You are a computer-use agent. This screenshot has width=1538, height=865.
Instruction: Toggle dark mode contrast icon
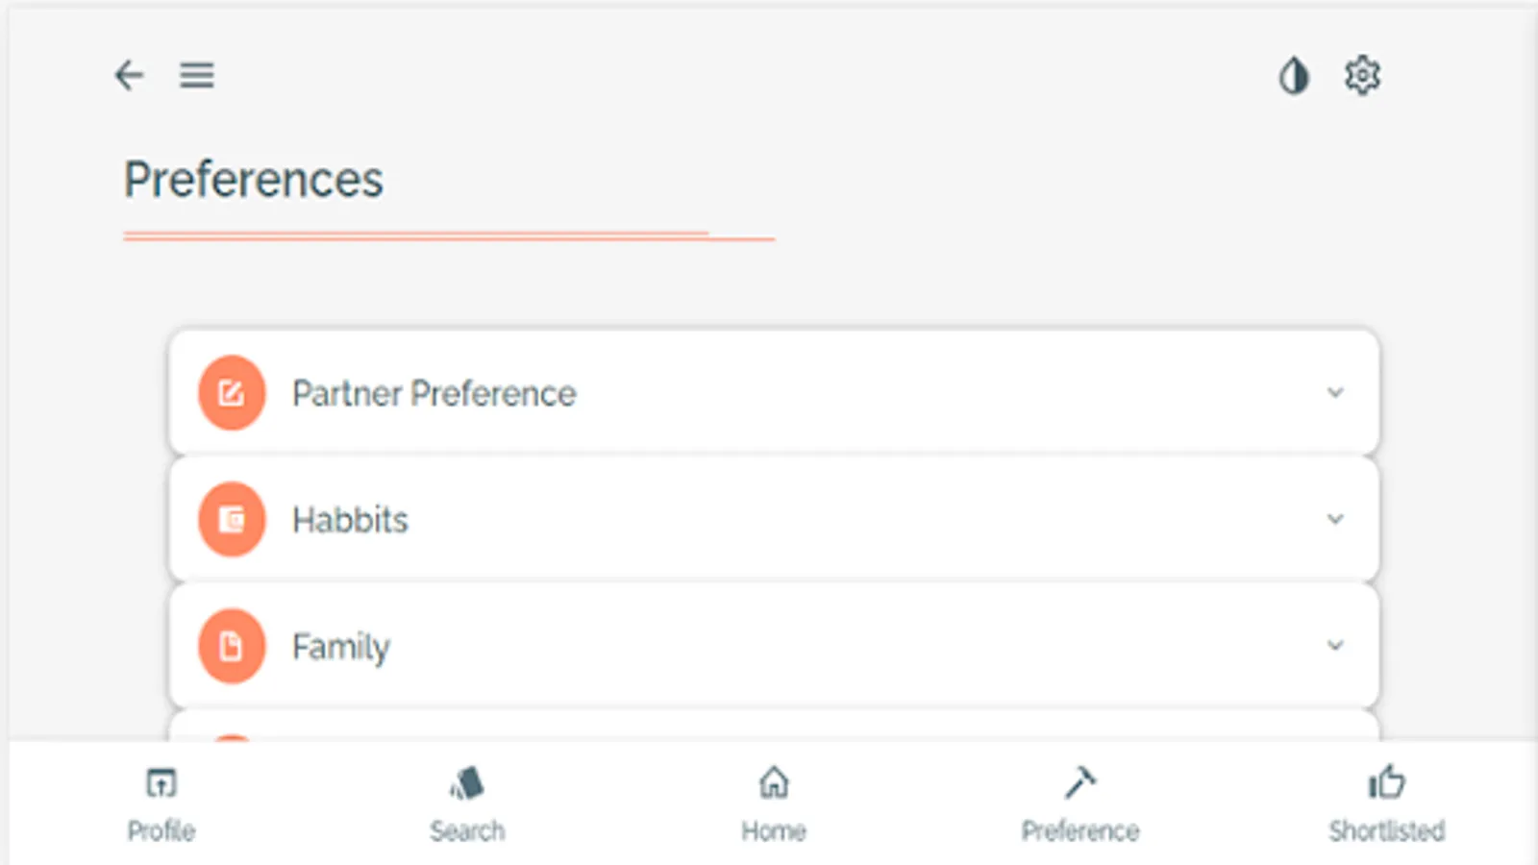pos(1294,75)
